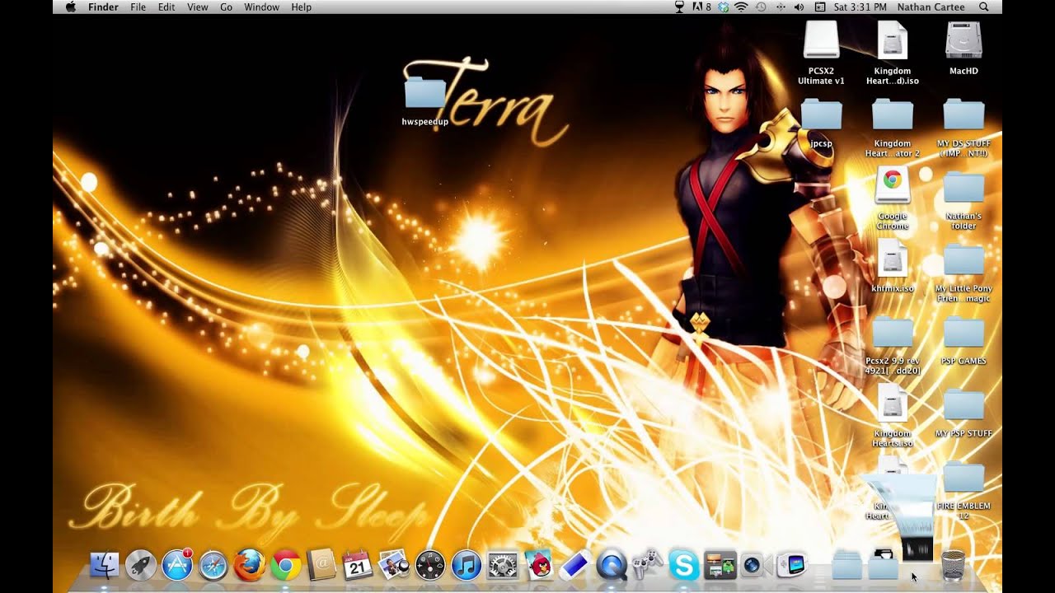Select the Kingdom Hearts.iso file

pos(893,404)
